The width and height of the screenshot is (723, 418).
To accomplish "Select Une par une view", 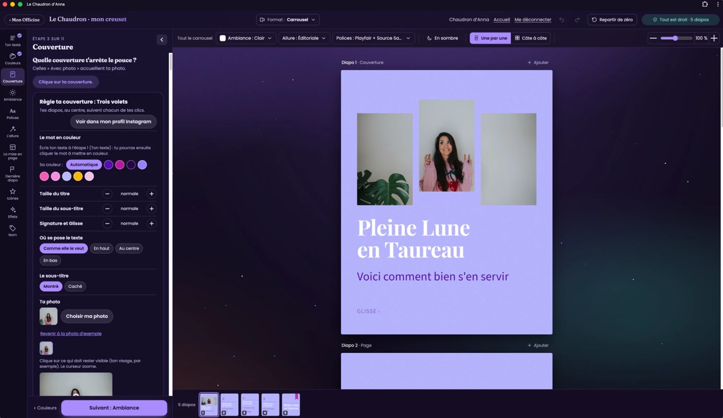I will point(490,38).
